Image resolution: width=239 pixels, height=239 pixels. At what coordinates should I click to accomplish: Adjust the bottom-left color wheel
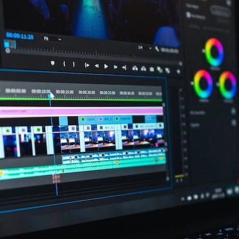coord(203,84)
